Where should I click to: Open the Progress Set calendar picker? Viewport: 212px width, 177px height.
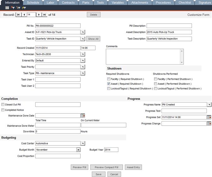pyautogui.click(x=209, y=117)
